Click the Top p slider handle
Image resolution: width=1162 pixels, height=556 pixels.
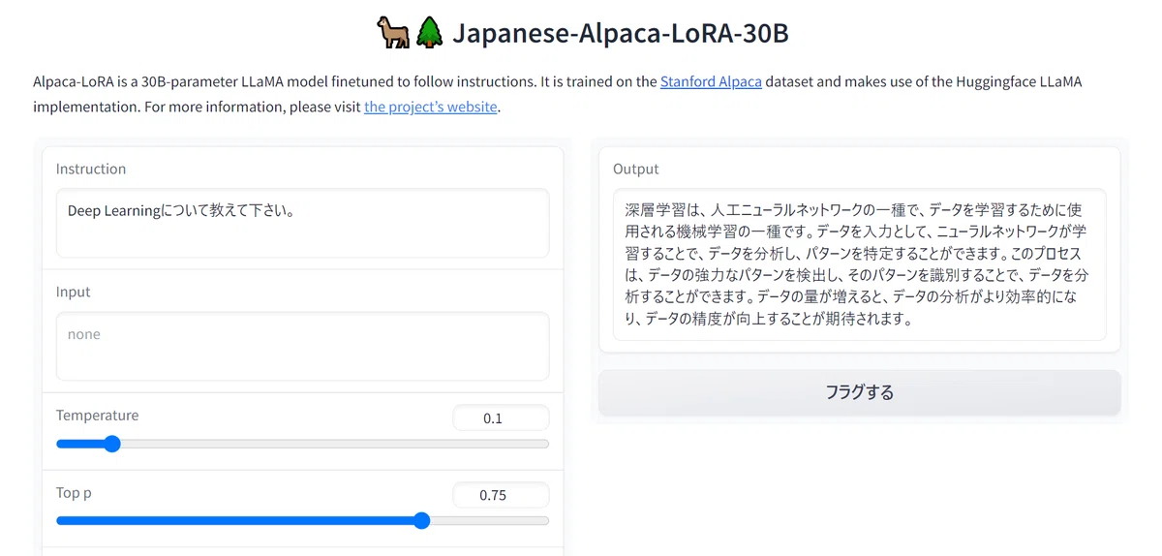[x=421, y=520]
